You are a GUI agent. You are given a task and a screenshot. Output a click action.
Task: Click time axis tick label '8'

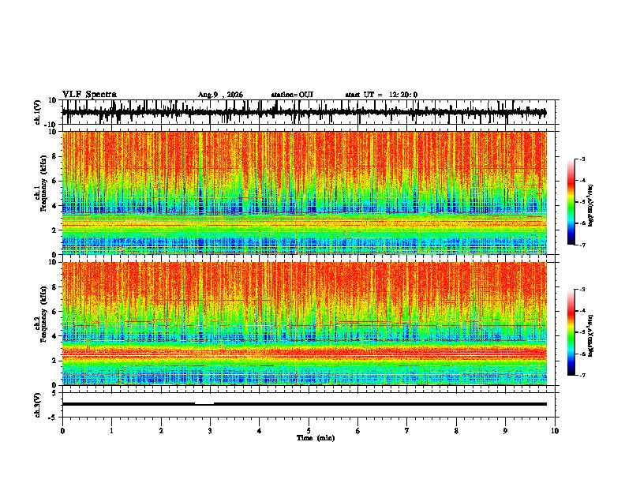pos(456,431)
